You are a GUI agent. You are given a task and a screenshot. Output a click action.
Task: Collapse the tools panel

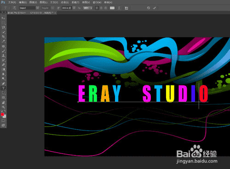pyautogui.click(x=2, y=12)
